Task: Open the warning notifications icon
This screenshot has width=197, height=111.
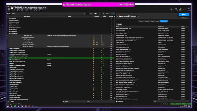Action: (180, 9)
